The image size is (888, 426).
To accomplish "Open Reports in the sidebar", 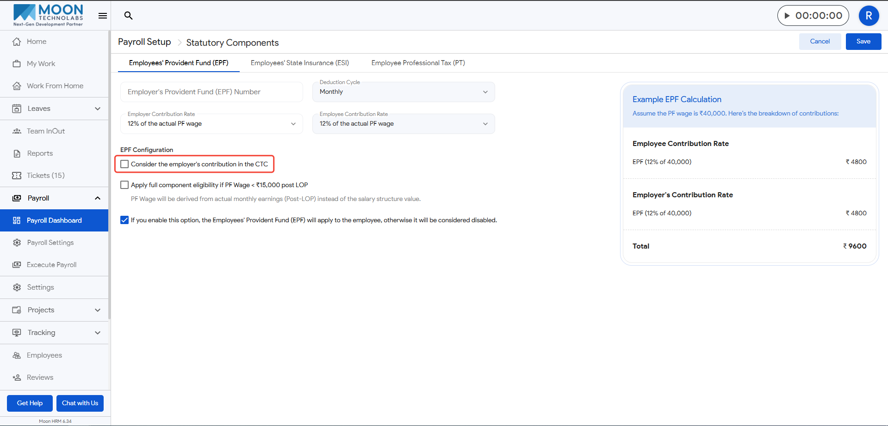I will point(40,153).
